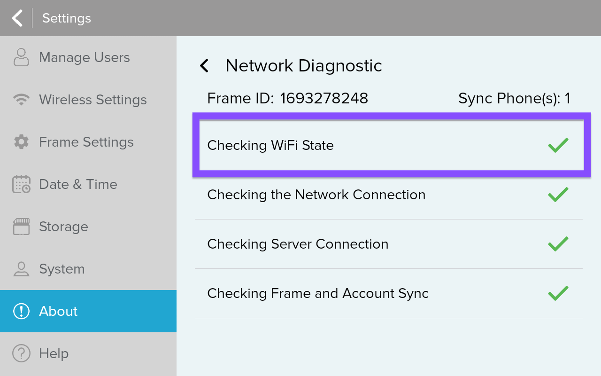Click the Manage Users person icon

[x=21, y=57]
